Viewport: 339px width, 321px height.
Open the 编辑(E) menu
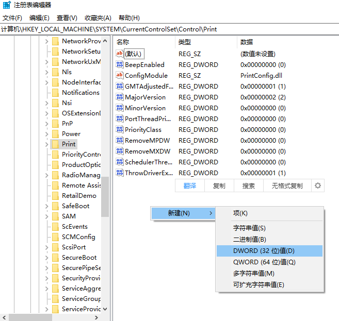click(x=39, y=18)
